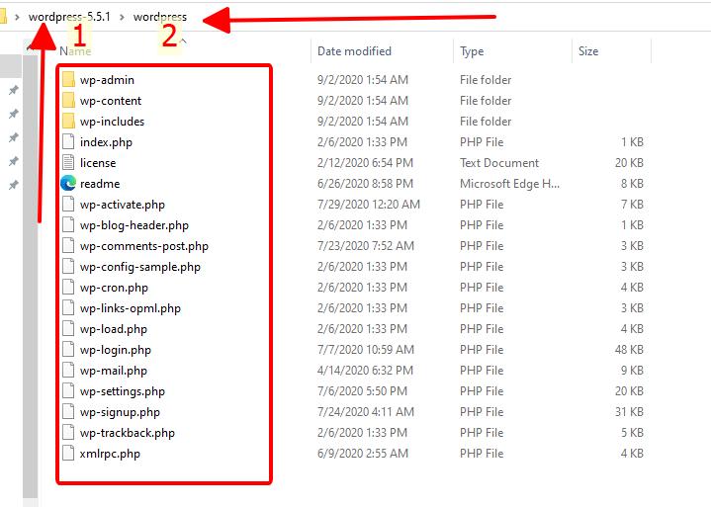Select wp-load.php file name

(x=114, y=329)
